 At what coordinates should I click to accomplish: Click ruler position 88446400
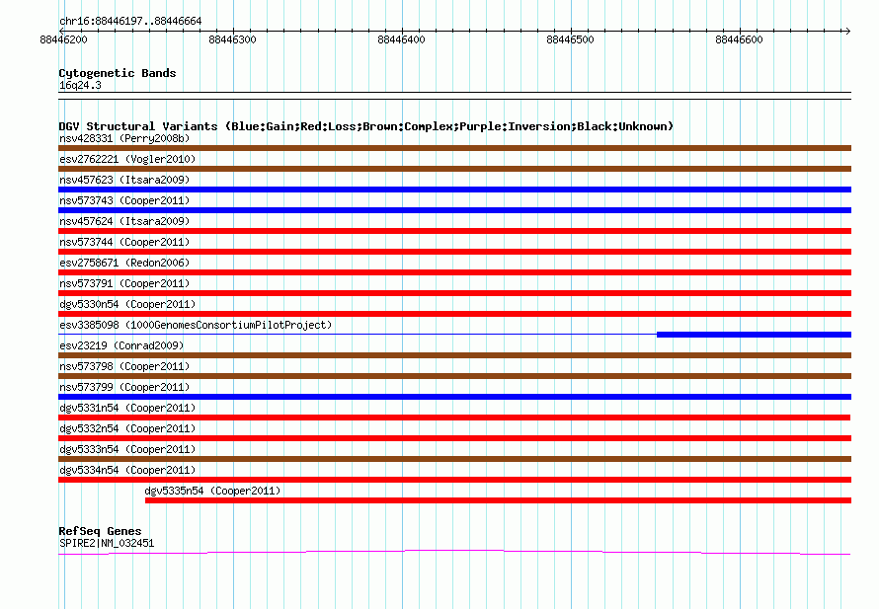[x=401, y=39]
